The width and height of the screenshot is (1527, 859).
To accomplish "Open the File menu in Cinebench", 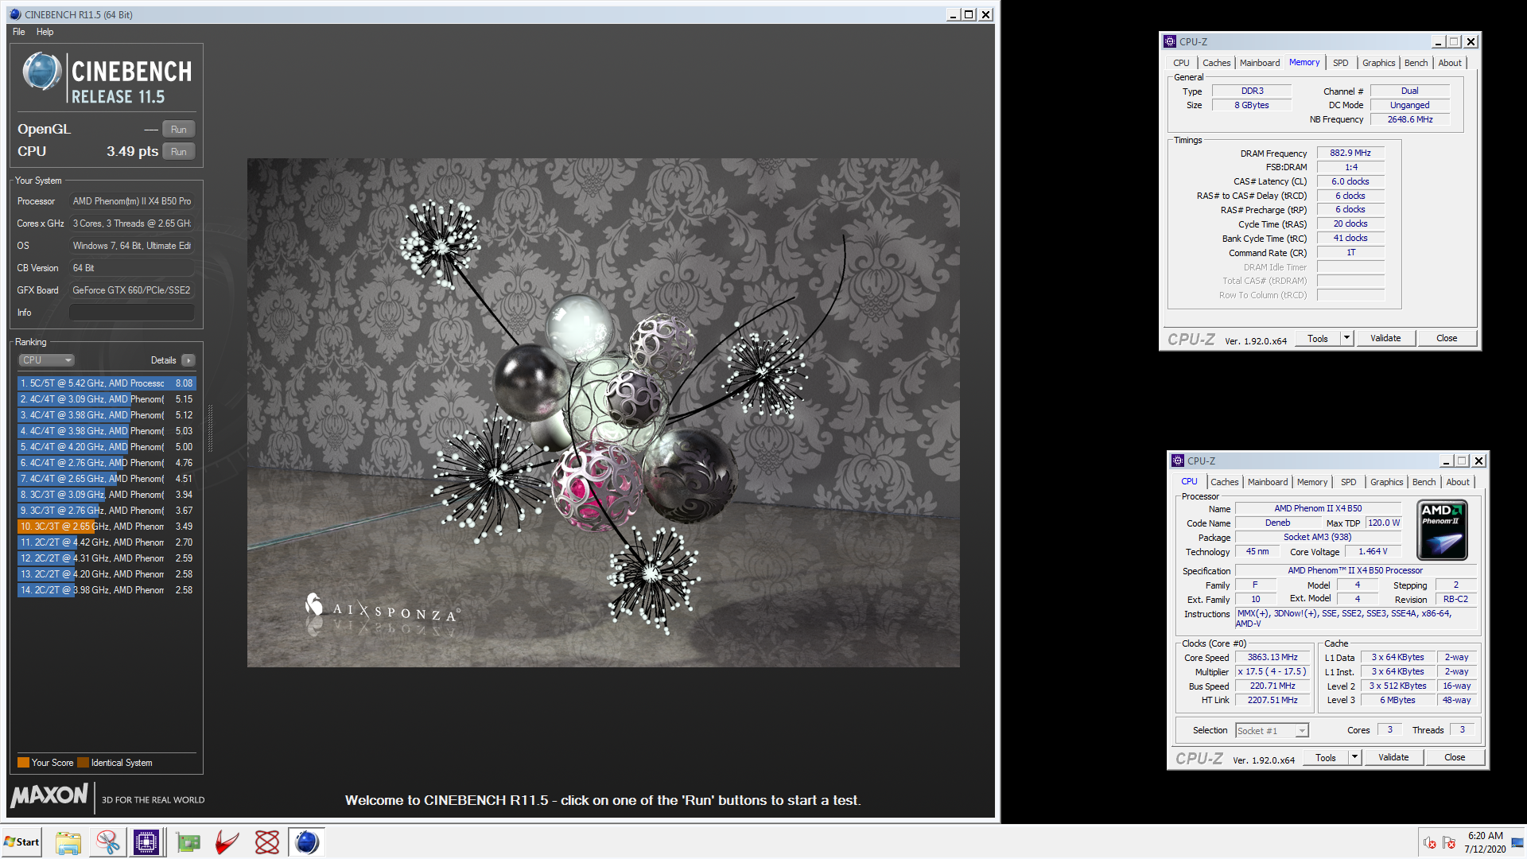I will tap(19, 32).
